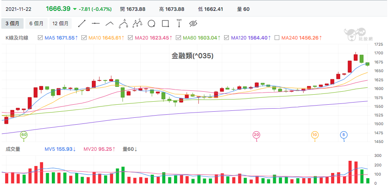389x186 pixels.
Task: Select the rectangle drawing tool
Action: pyautogui.click(x=165, y=23)
